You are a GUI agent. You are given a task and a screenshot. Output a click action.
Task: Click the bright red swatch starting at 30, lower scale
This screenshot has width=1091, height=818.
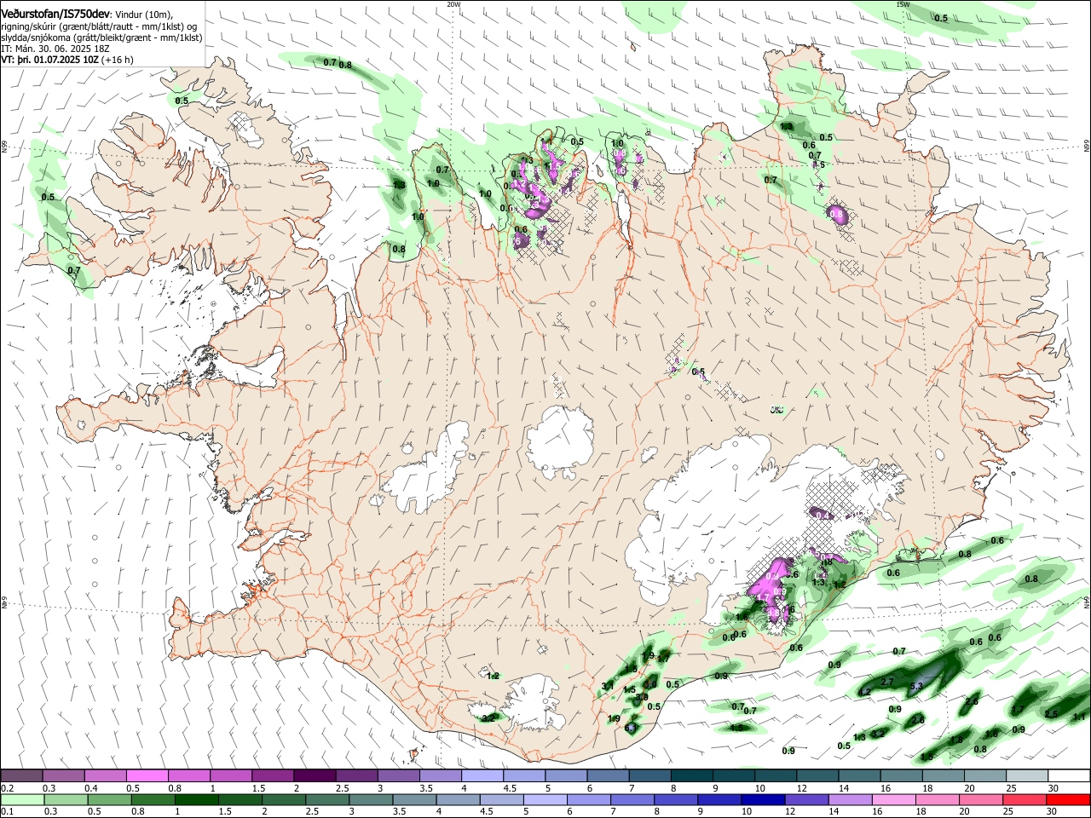tap(1068, 799)
